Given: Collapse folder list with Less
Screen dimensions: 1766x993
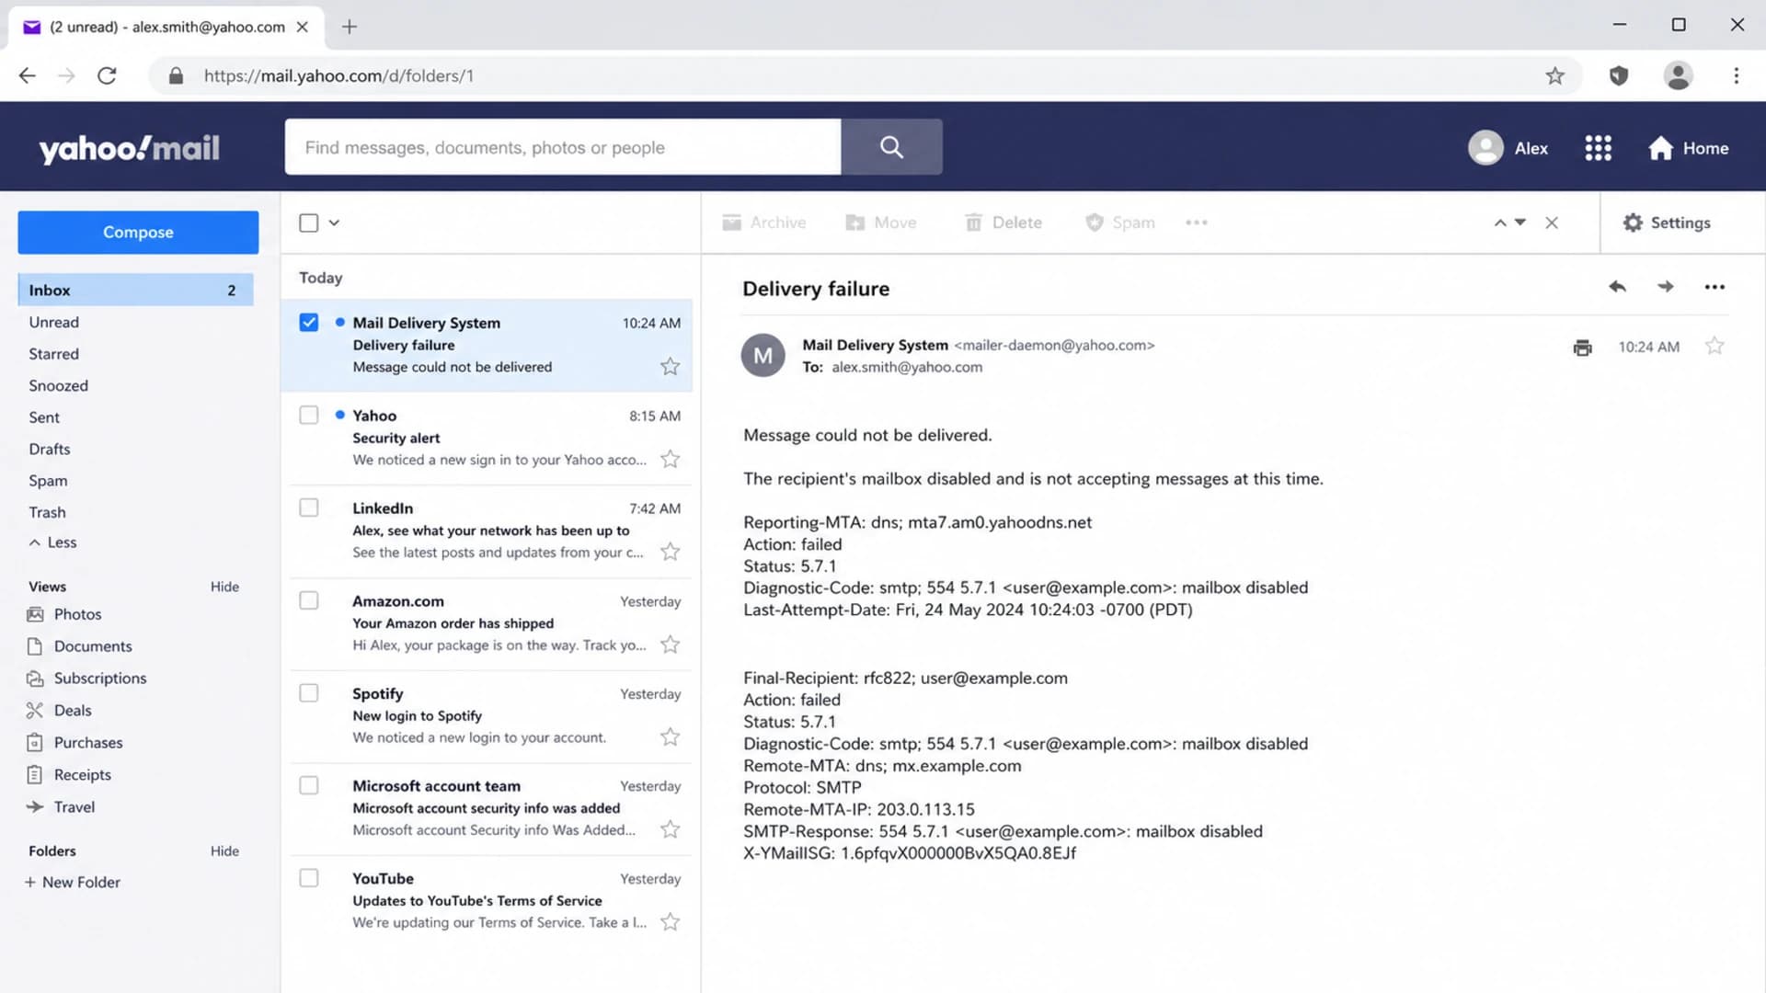Looking at the screenshot, I should [x=52, y=542].
